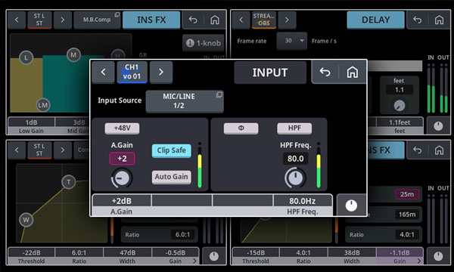This screenshot has width=454, height=272.
Task: Click the feet delay knob showing 1.1
Action: [400, 106]
